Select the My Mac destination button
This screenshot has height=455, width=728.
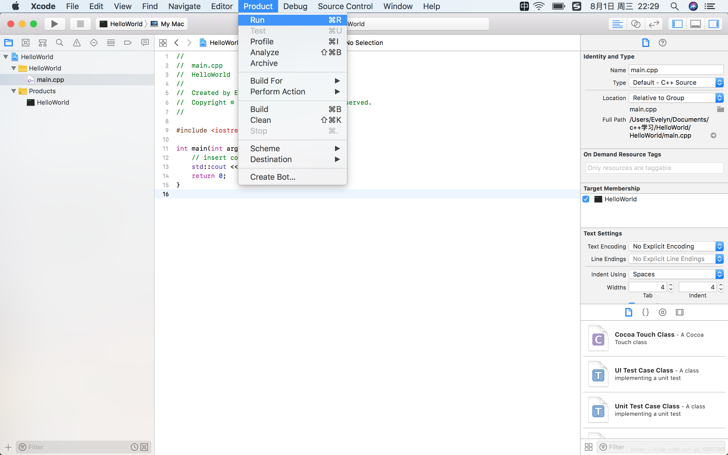point(167,24)
